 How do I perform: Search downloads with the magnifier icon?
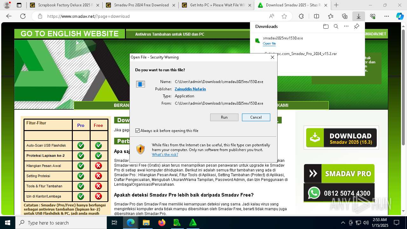click(336, 26)
